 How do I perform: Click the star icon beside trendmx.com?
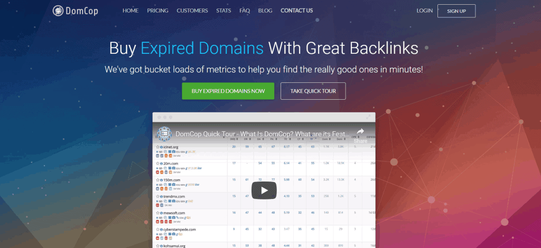point(157,197)
